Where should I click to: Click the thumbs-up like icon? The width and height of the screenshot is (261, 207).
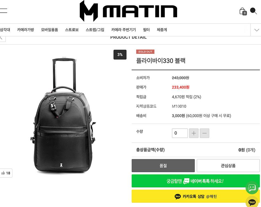[x=3, y=173]
